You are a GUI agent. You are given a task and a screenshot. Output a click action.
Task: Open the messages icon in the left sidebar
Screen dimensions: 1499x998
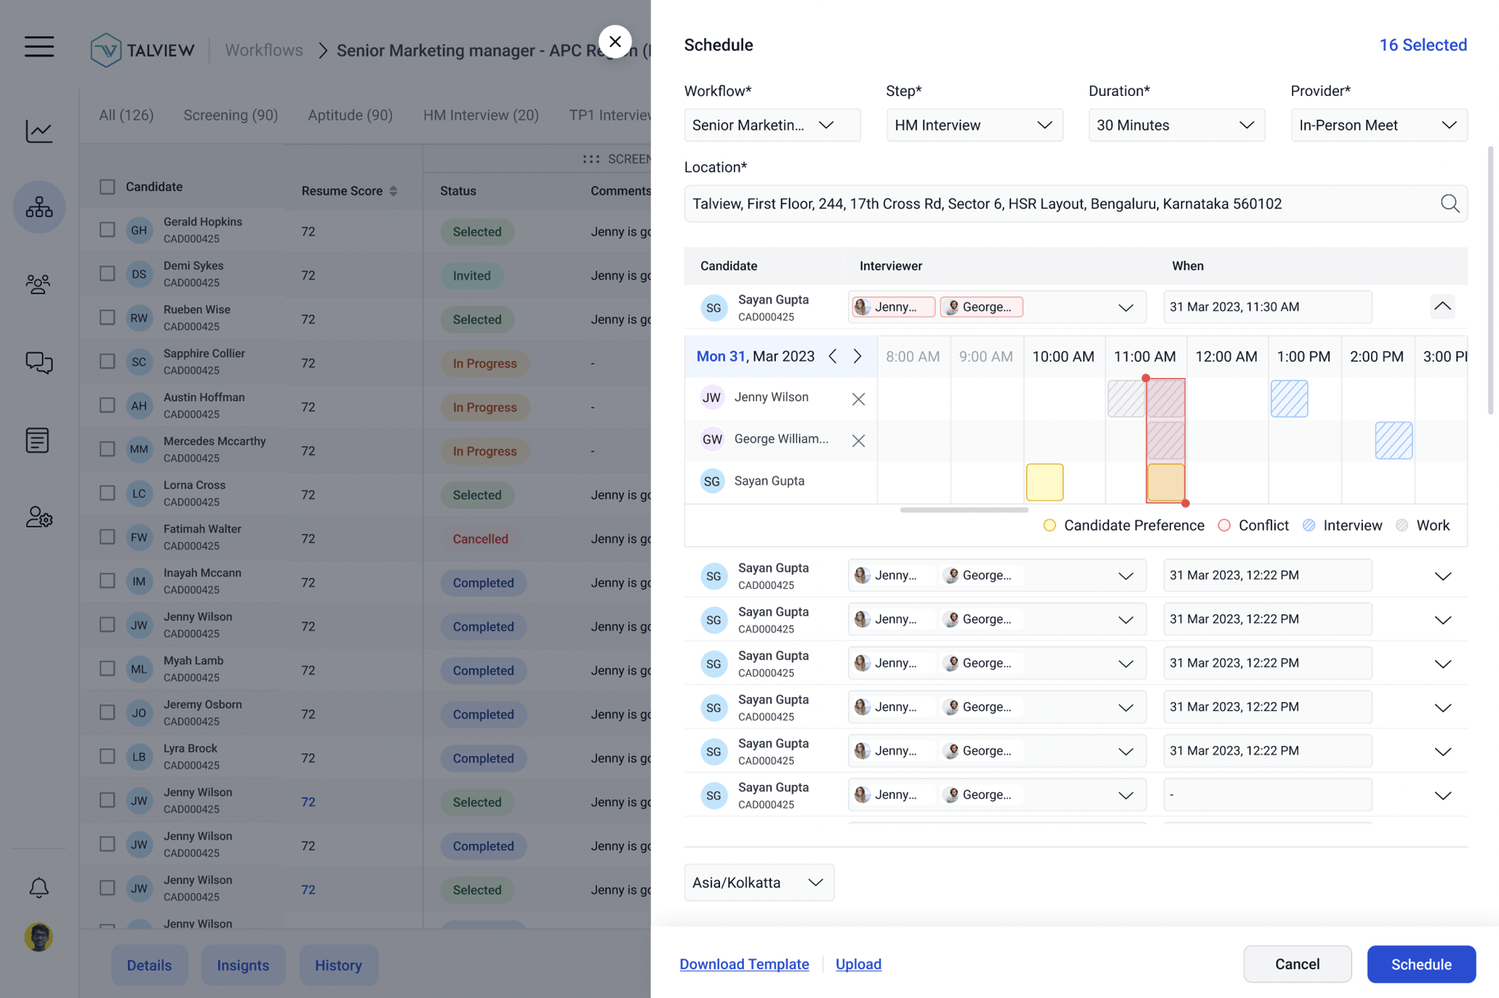[x=39, y=363]
